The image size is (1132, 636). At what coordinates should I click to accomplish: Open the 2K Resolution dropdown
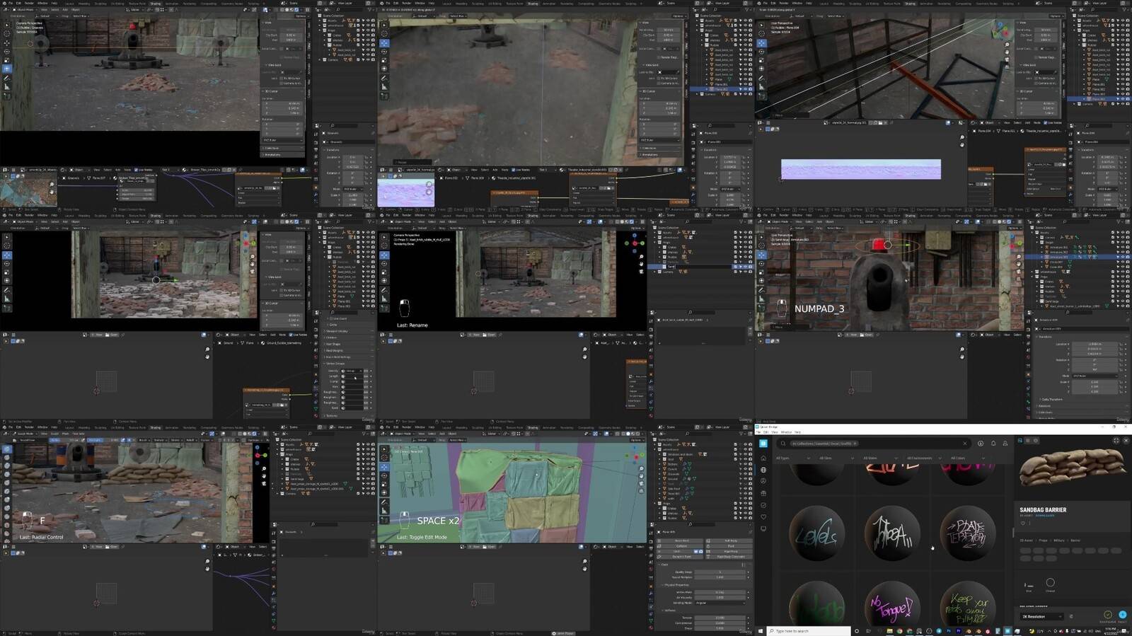point(1041,616)
